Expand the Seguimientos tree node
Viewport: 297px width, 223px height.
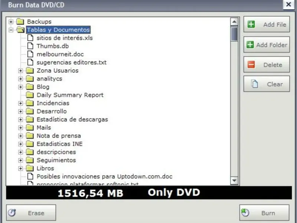click(x=20, y=161)
